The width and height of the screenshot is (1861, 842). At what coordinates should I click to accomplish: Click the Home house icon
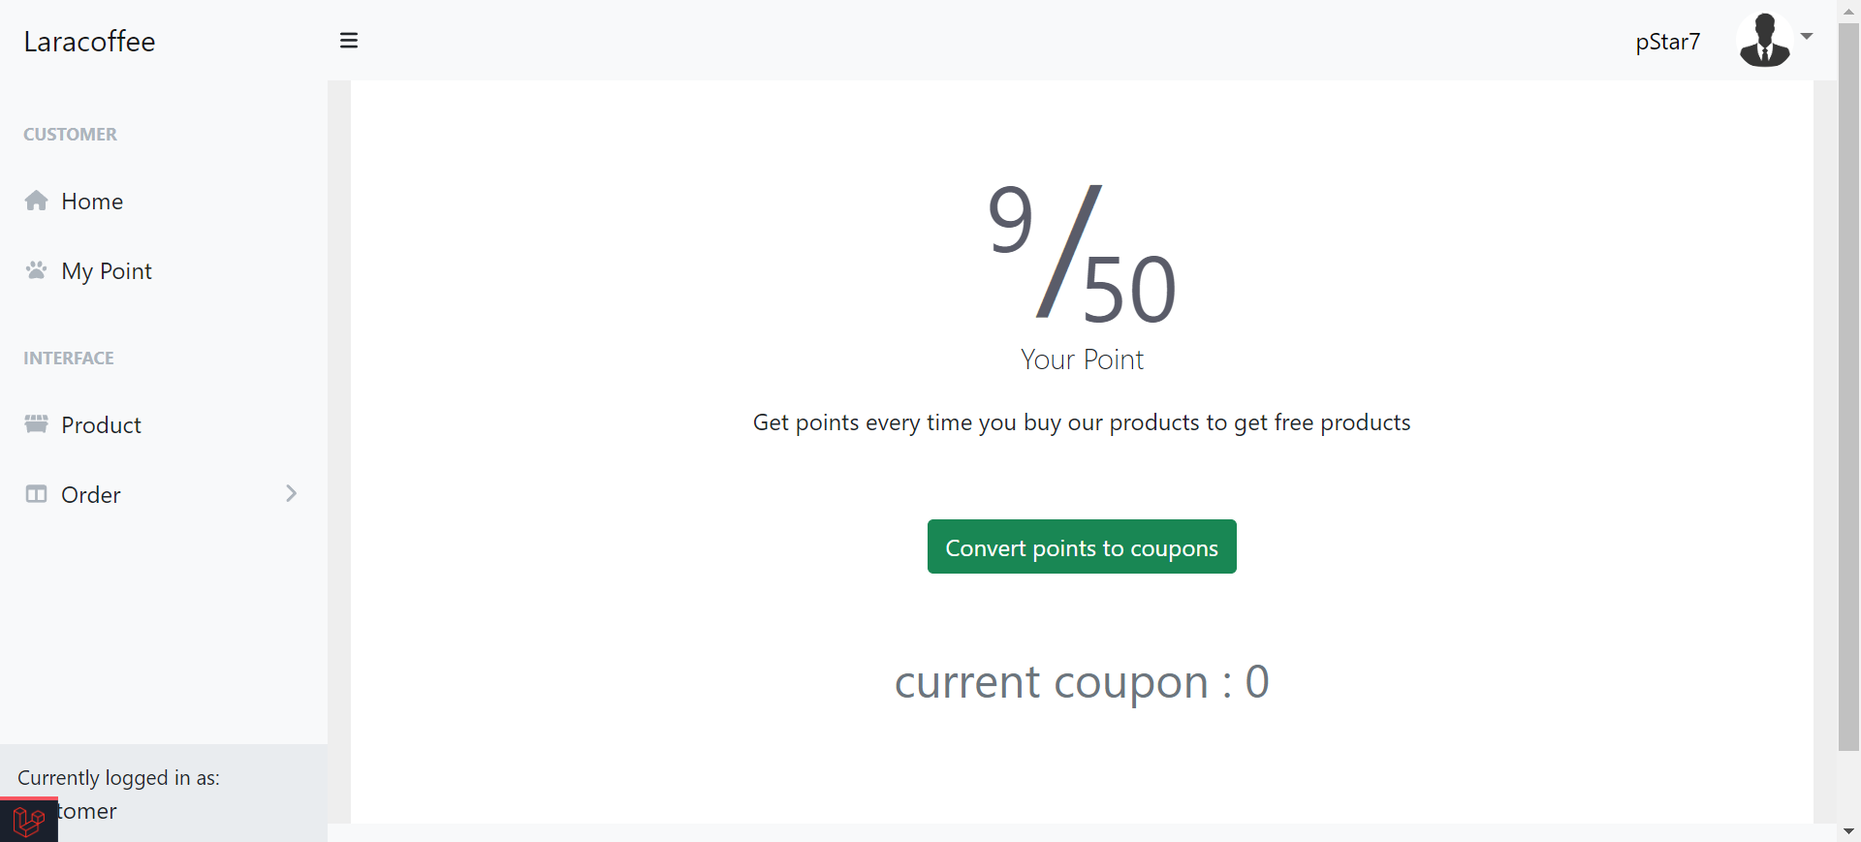37,201
